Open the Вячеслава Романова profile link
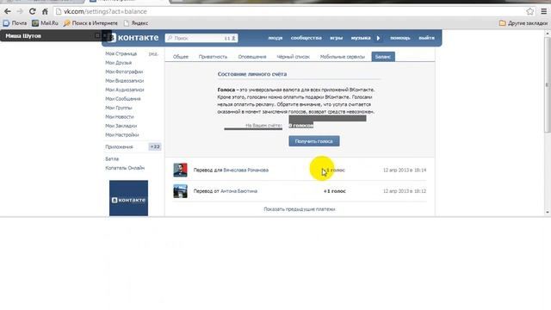Image resolution: width=551 pixels, height=310 pixels. 246,170
